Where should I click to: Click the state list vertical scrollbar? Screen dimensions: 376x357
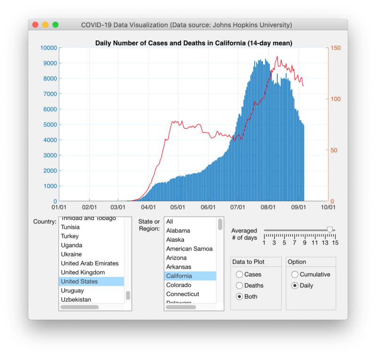tap(220, 225)
